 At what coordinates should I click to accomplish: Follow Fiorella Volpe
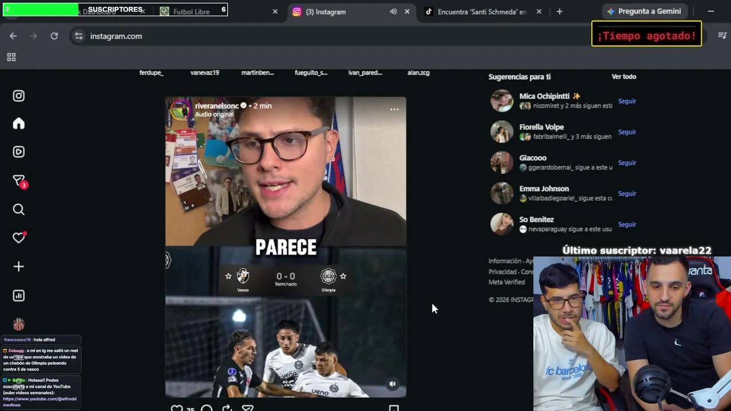pyautogui.click(x=627, y=132)
